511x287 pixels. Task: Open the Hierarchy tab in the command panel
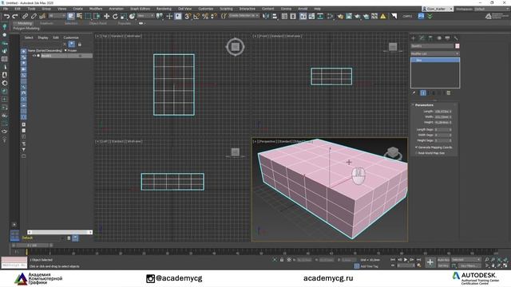click(x=430, y=38)
